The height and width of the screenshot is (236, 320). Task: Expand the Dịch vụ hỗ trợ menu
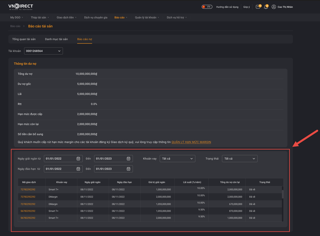pos(177,17)
